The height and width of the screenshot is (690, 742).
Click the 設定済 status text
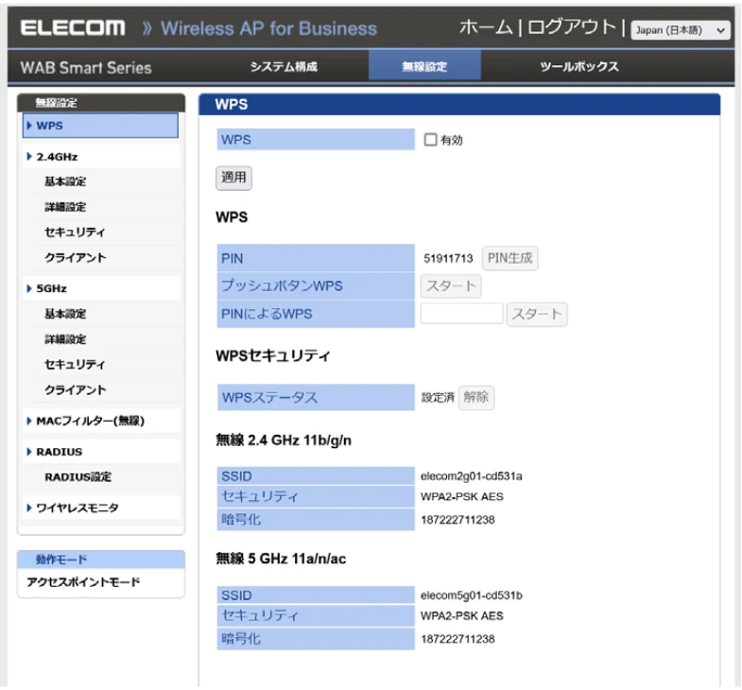(438, 398)
